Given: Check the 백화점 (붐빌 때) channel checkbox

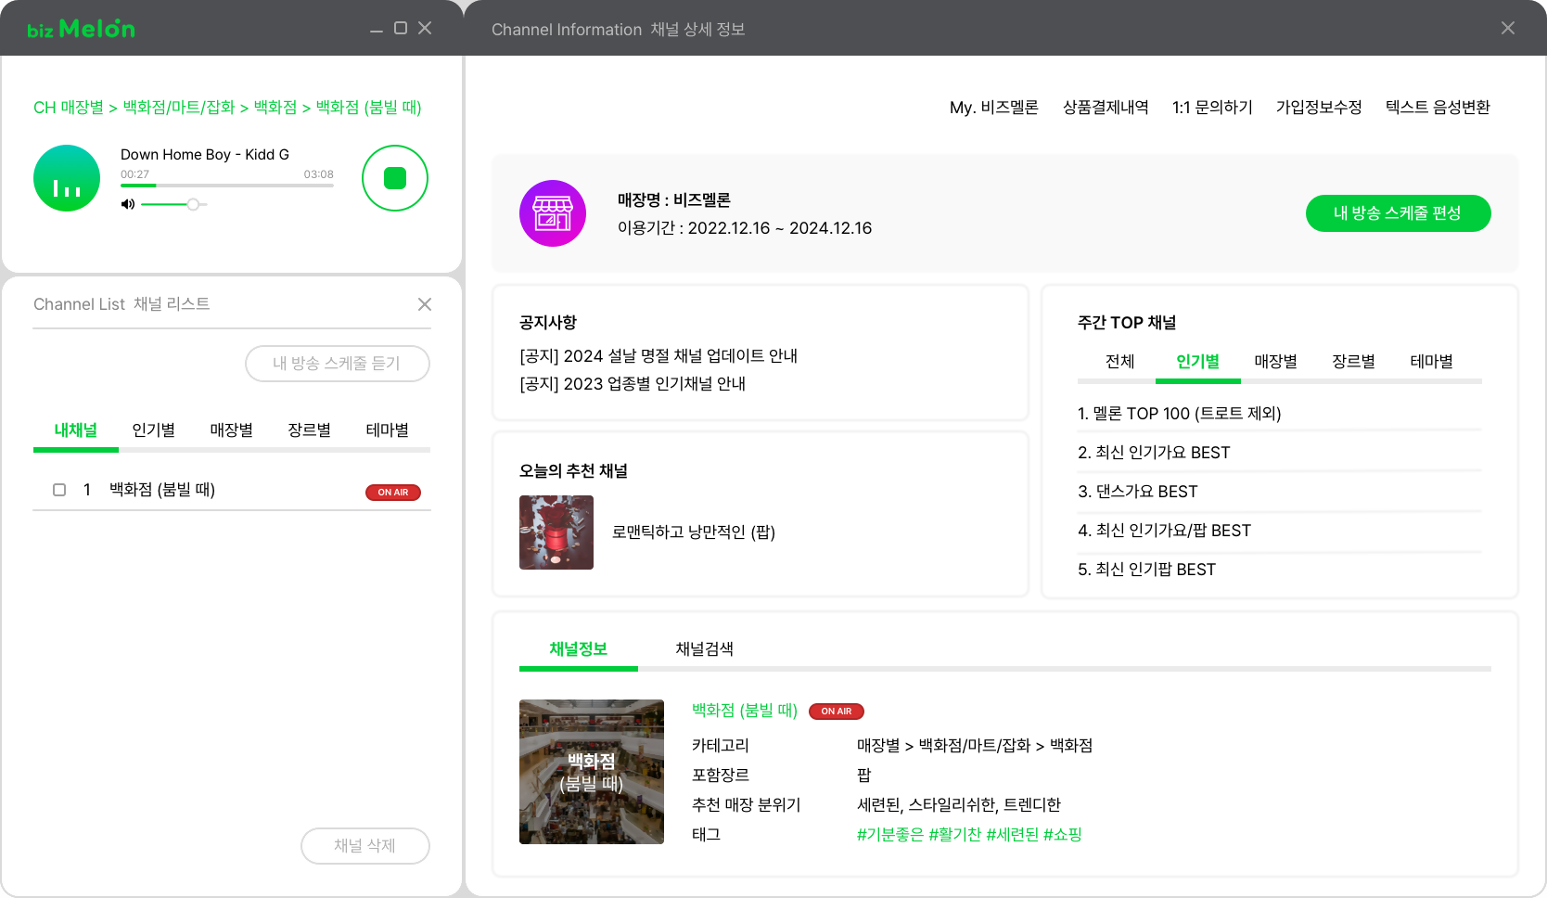Looking at the screenshot, I should [x=59, y=490].
